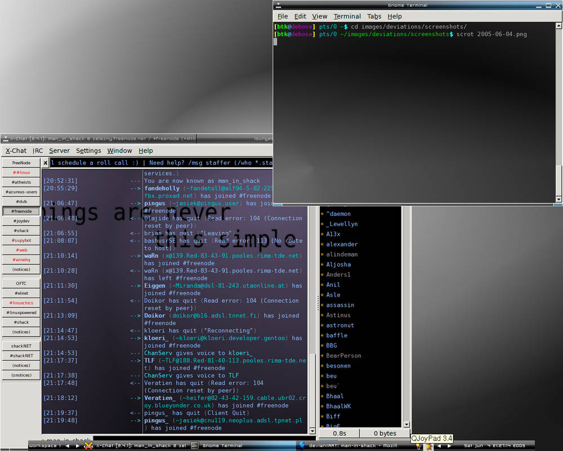The height and width of the screenshot is (451, 563).
Task: Select user besonen in the user list
Action: [338, 366]
